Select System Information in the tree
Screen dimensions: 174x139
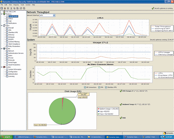click(x=15, y=69)
